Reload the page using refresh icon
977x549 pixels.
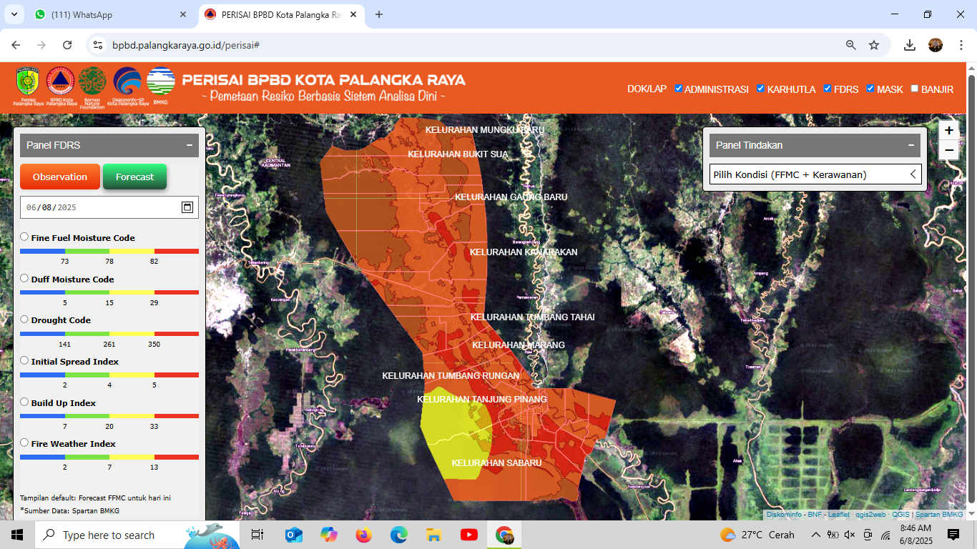pyautogui.click(x=67, y=45)
